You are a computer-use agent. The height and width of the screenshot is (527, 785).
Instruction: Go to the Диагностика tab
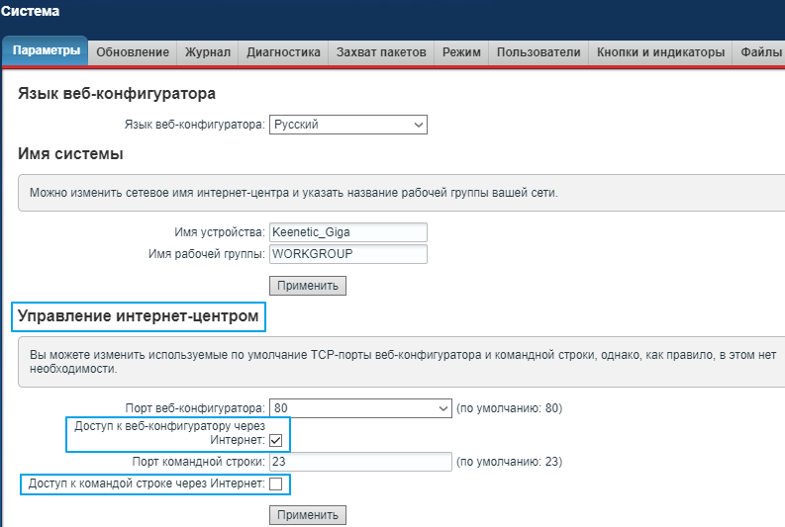283,52
